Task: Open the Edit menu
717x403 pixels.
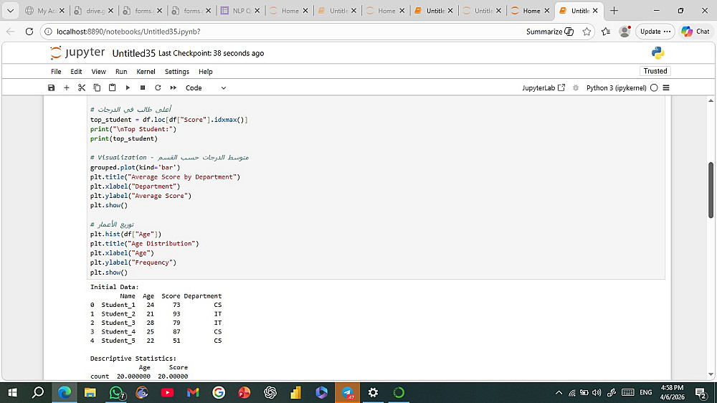Action: tap(77, 72)
